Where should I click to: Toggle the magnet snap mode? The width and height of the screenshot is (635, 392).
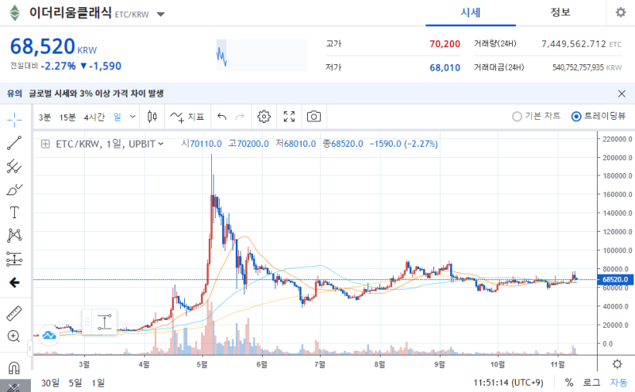[13, 367]
